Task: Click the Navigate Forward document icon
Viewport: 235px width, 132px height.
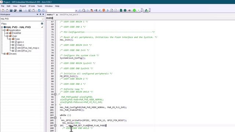Action: (x=116, y=10)
